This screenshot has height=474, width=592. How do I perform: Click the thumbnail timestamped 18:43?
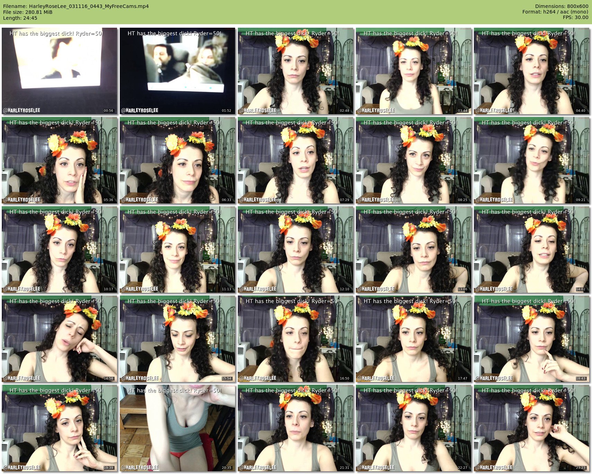(532, 339)
